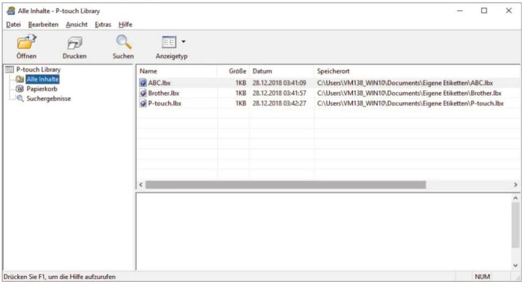Click the path ending in P-touch.lbx

(411, 103)
